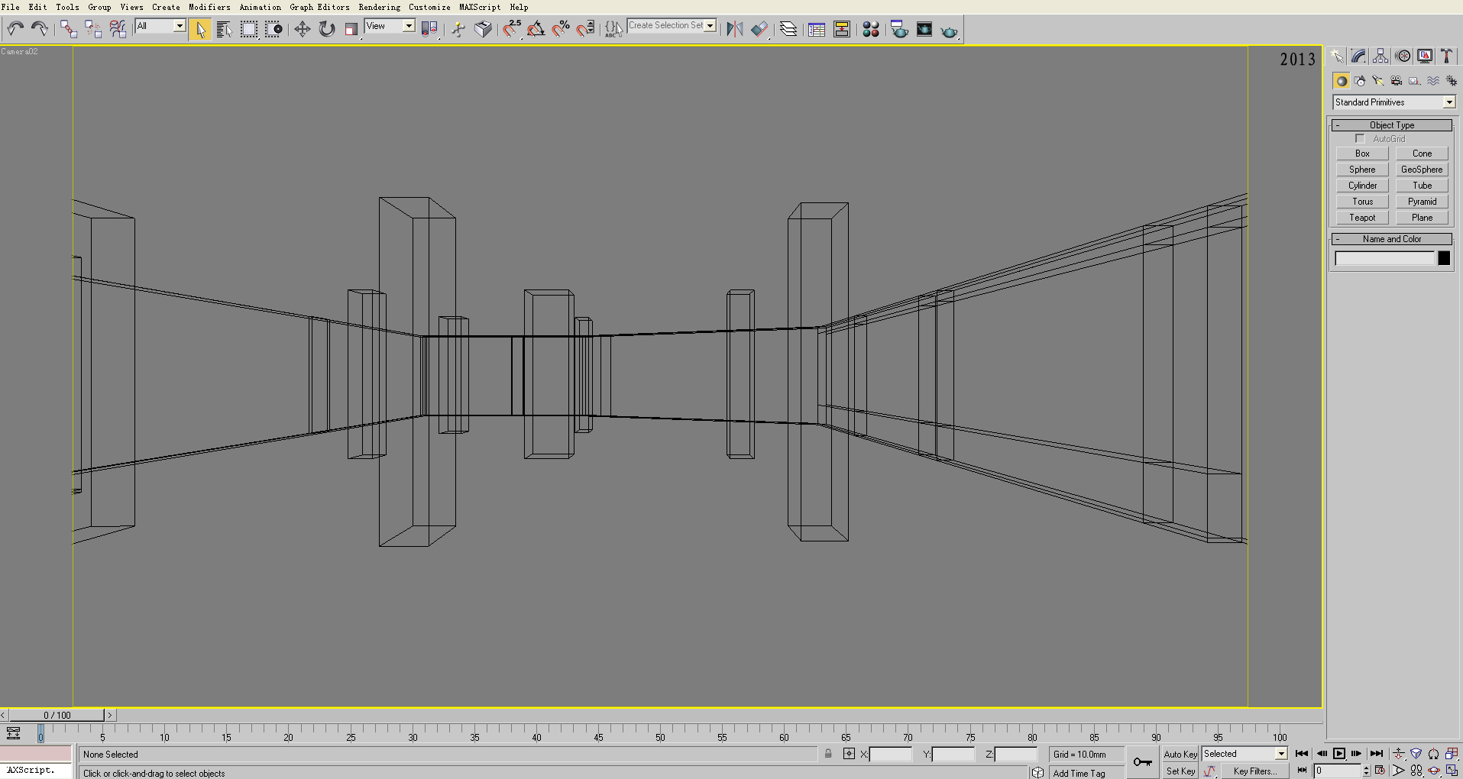Toggle the AutoGrid checkbox
Image resolution: width=1463 pixels, height=779 pixels.
(x=1360, y=139)
